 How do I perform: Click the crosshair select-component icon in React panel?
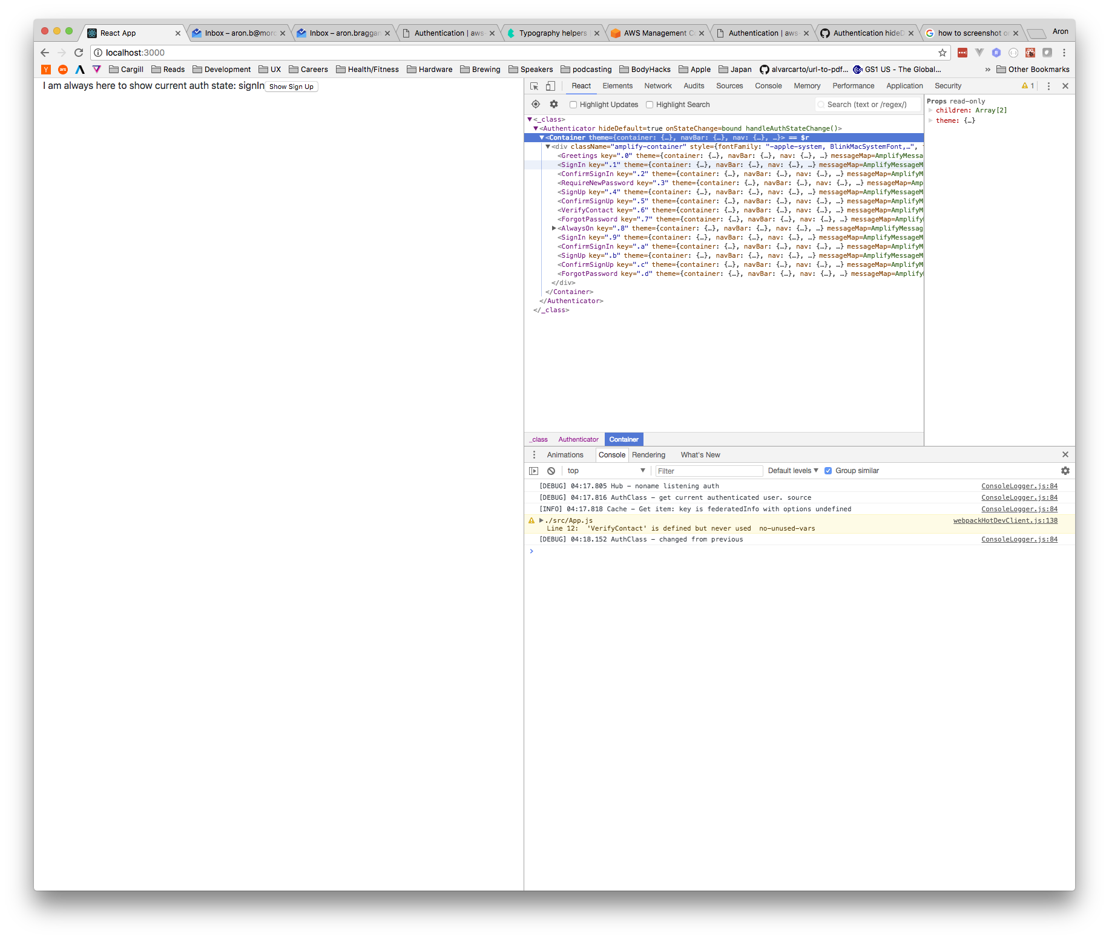point(535,104)
